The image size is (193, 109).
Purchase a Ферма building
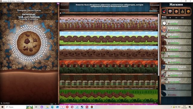point(176,35)
